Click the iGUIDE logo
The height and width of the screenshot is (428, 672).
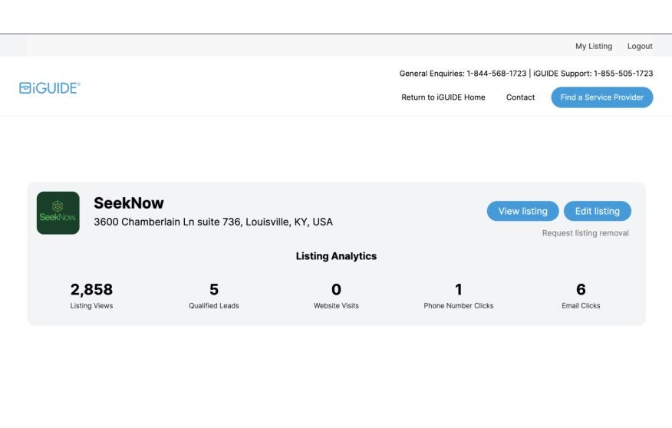50,88
